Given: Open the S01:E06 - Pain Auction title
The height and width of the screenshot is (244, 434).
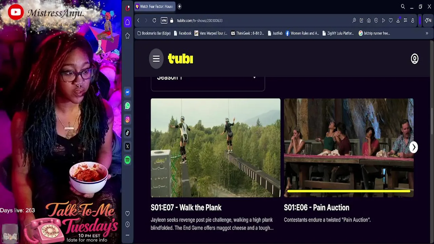Looking at the screenshot, I should click(x=317, y=208).
